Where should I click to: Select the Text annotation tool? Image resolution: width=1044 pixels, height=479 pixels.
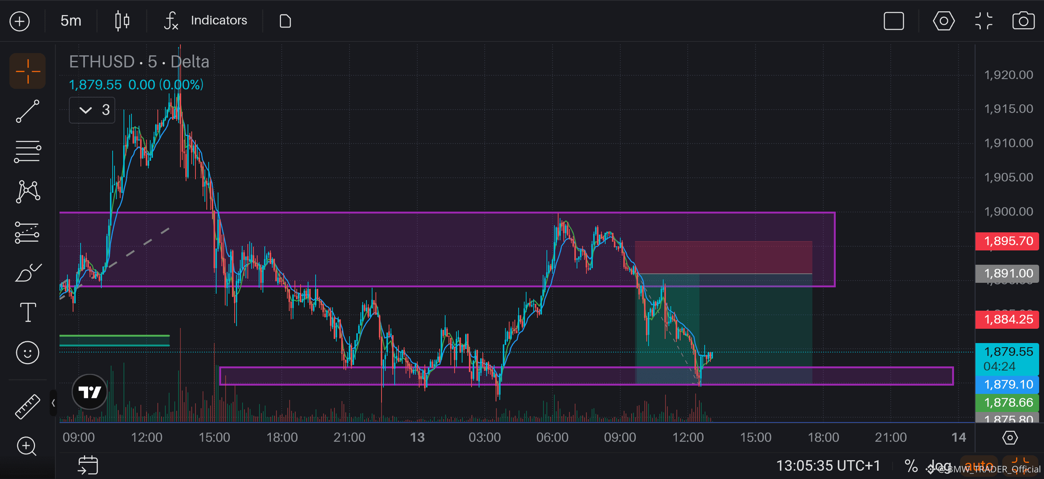coord(28,312)
